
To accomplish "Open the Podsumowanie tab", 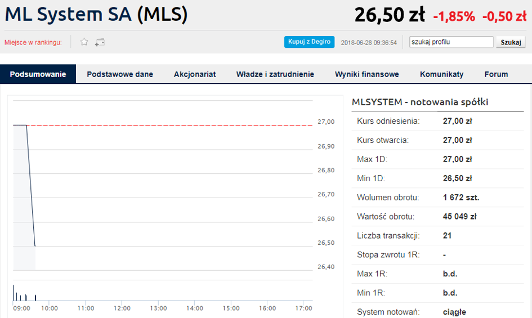I will pyautogui.click(x=38, y=74).
